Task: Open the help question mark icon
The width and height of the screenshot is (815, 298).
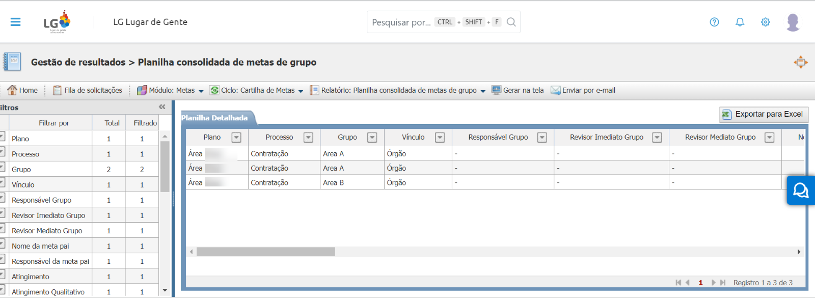Action: pos(714,22)
